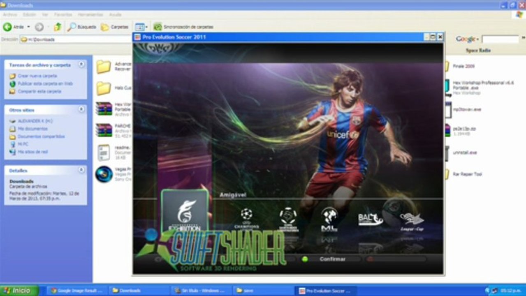Image resolution: width=526 pixels, height=296 pixels.
Task: Open the Ver menu
Action: tap(45, 14)
